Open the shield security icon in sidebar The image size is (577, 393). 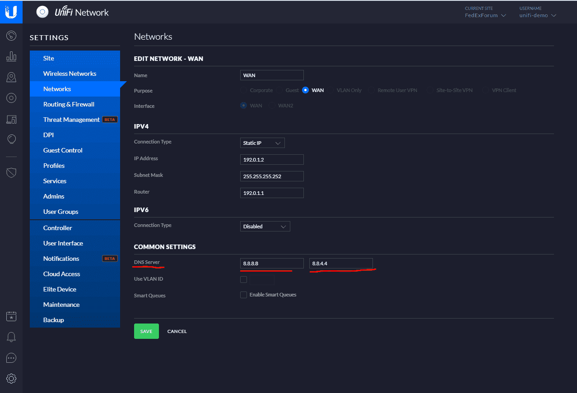[11, 172]
